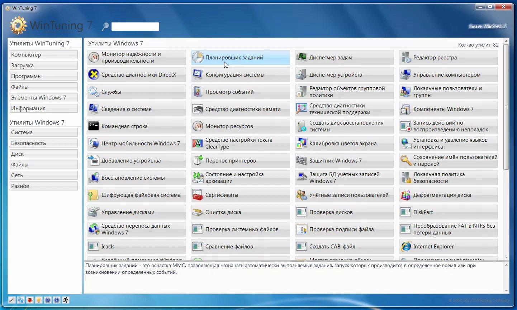Screen dimensions: 517x310
Task: Click the Службы gears icon
Action: [x=94, y=92]
